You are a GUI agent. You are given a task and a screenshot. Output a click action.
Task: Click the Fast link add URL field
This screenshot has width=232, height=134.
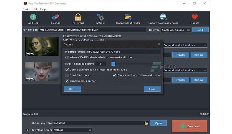92,30
